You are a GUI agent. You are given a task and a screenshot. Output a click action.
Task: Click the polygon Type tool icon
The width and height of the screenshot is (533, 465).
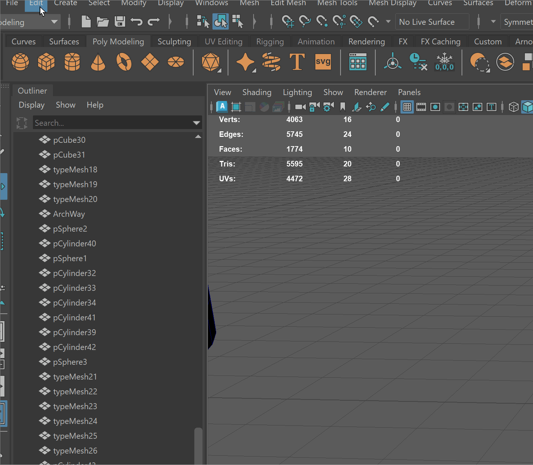coord(297,62)
